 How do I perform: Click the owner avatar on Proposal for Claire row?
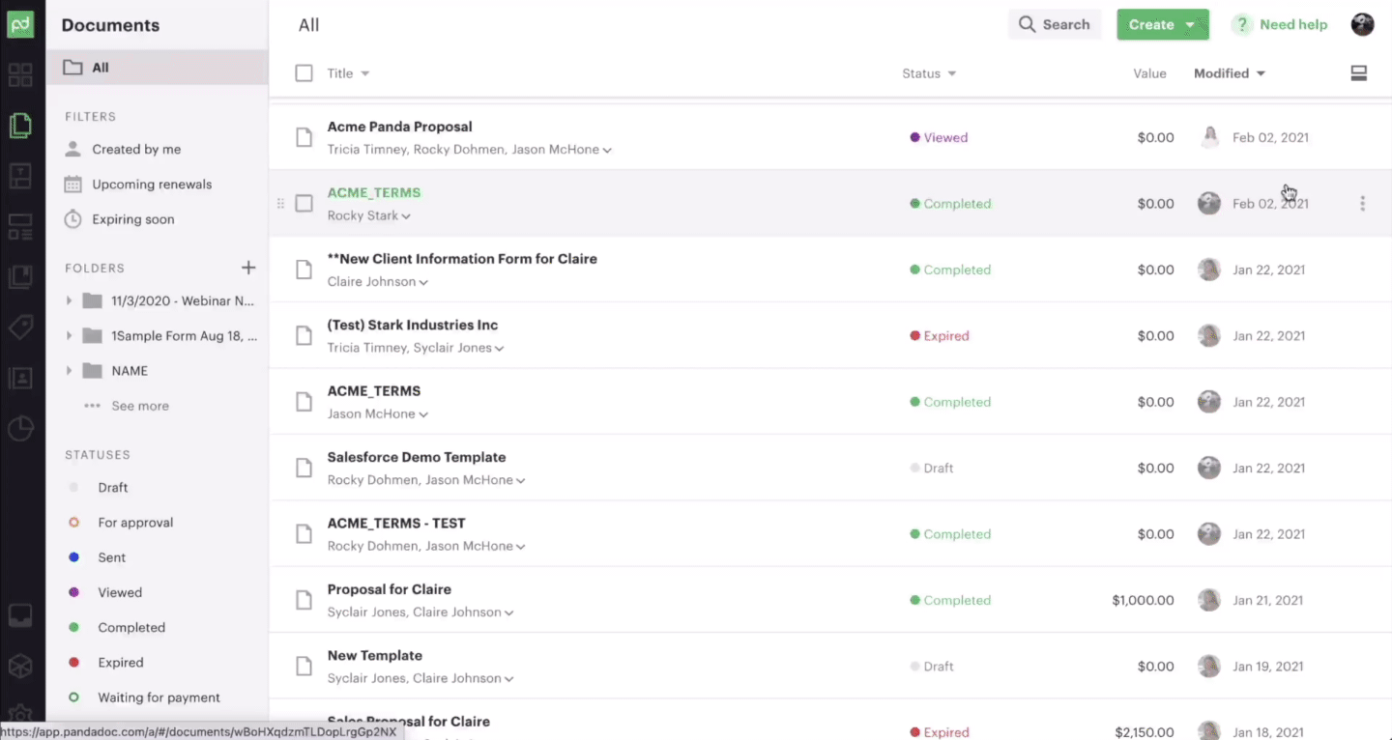(x=1209, y=600)
